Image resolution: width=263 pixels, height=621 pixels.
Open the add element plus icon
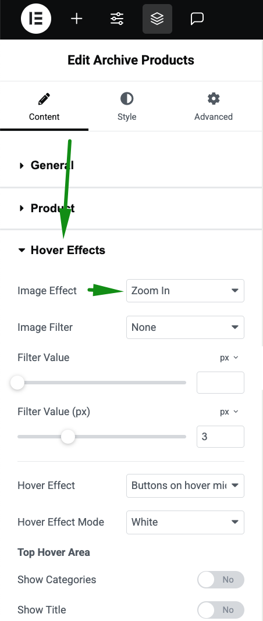click(x=76, y=19)
